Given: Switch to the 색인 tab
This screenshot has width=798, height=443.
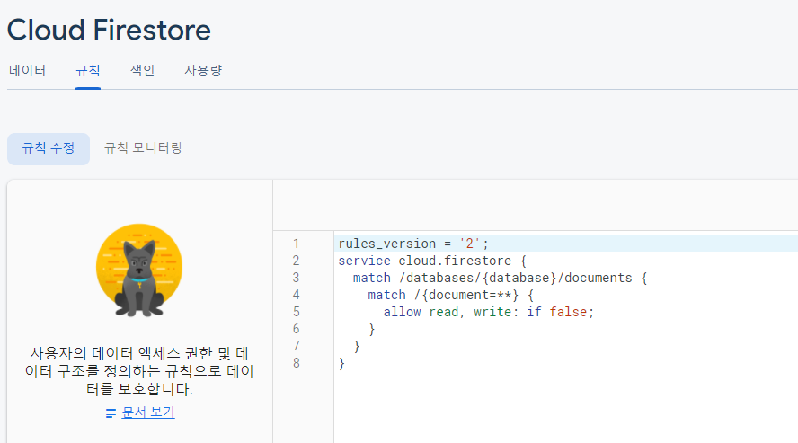Looking at the screenshot, I should 143,71.
